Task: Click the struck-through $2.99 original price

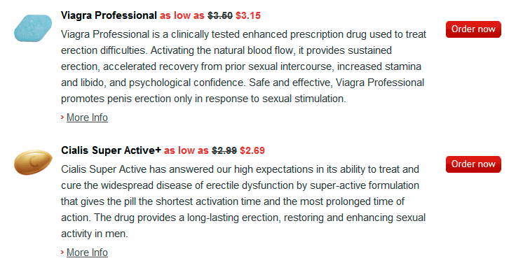Action: (x=224, y=150)
